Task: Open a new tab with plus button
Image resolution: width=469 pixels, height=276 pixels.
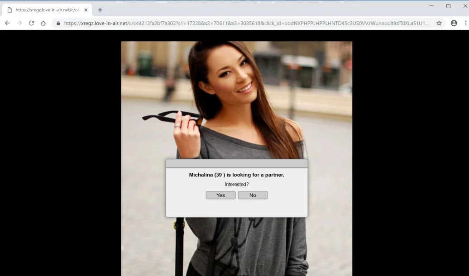Action: pyautogui.click(x=100, y=10)
